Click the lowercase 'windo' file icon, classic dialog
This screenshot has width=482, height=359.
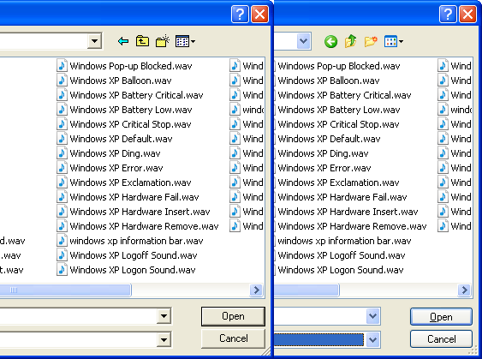235,110
